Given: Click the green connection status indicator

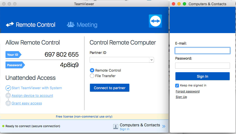Looking at the screenshot, I should click(3, 126).
